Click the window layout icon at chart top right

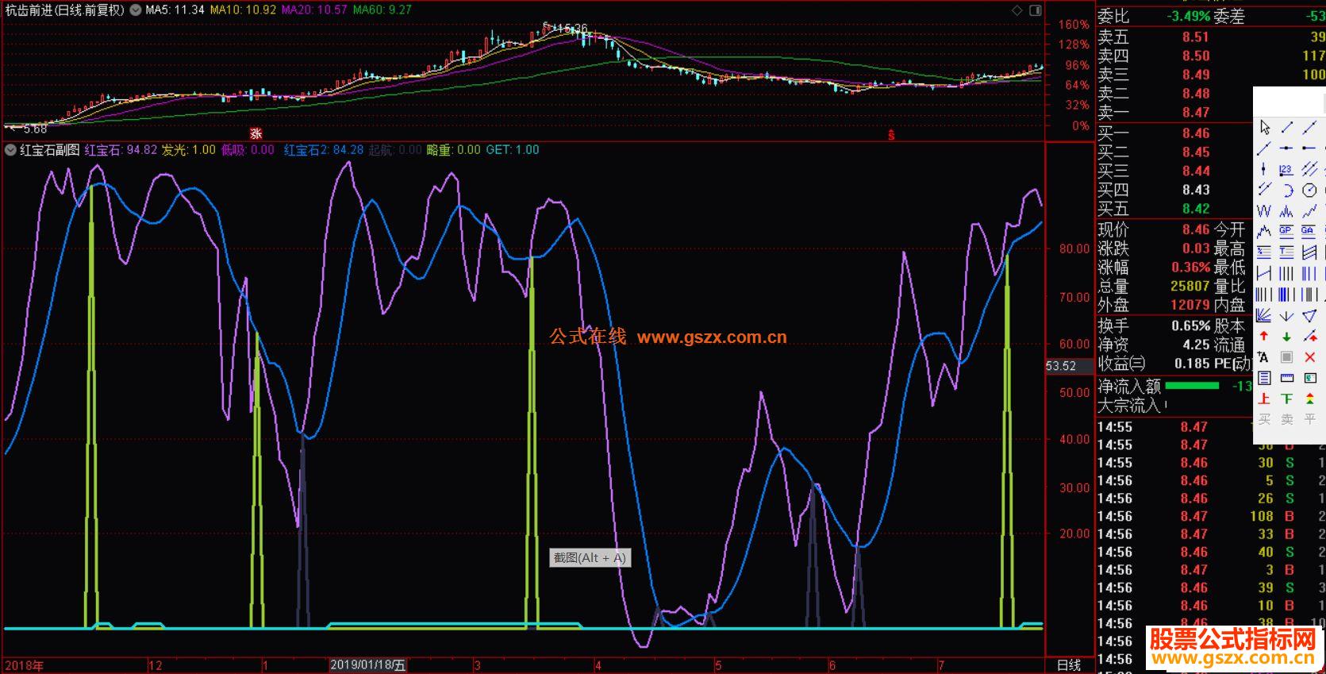click(1035, 10)
